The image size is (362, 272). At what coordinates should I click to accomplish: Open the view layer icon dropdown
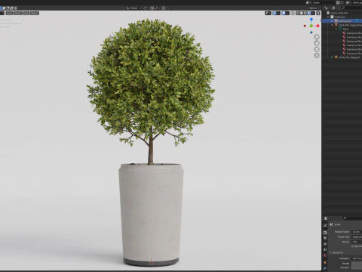coord(348,2)
